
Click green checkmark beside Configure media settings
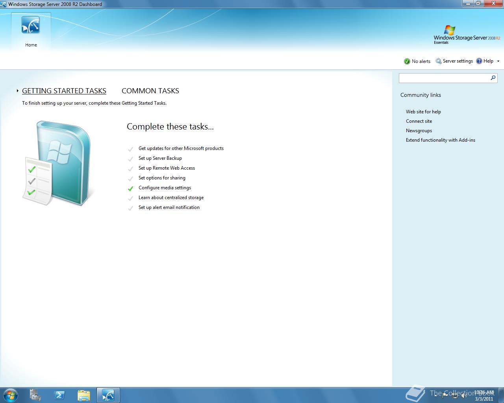(x=130, y=189)
